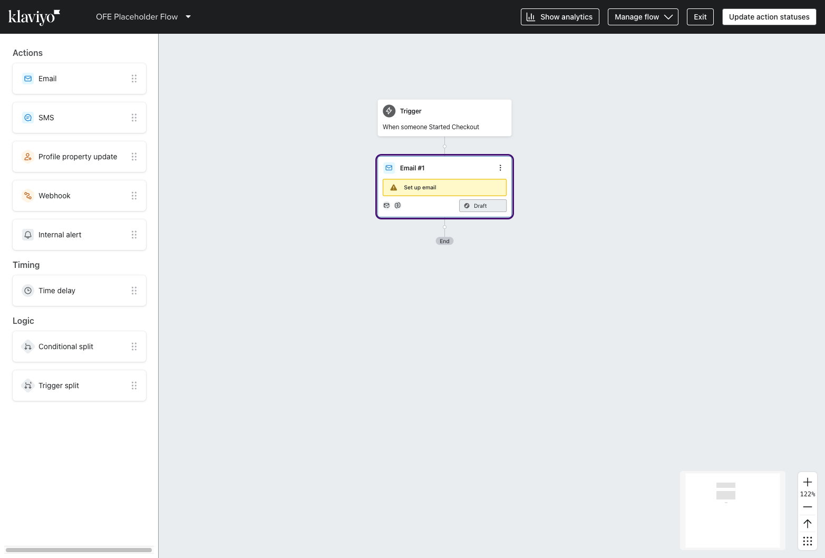Click the Trigger lightning bolt icon
This screenshot has height=558, width=825.
point(389,111)
